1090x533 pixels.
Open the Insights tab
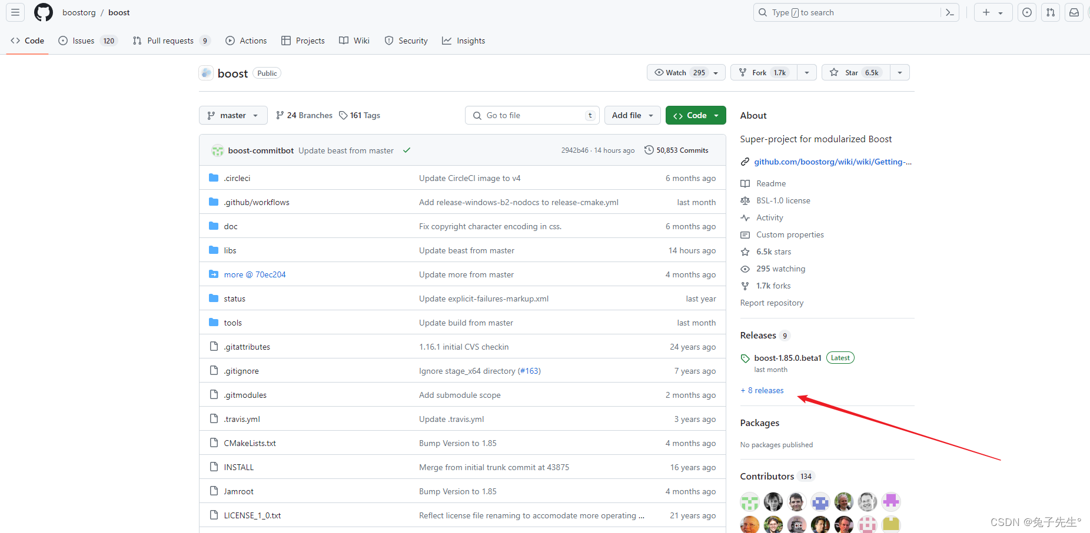pos(464,41)
